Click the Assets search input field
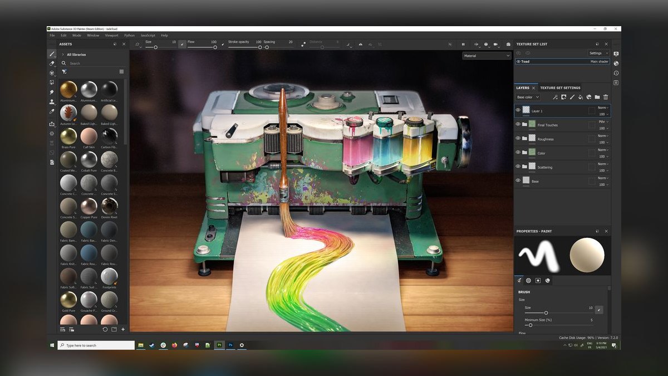The height and width of the screenshot is (376, 668). click(x=94, y=63)
